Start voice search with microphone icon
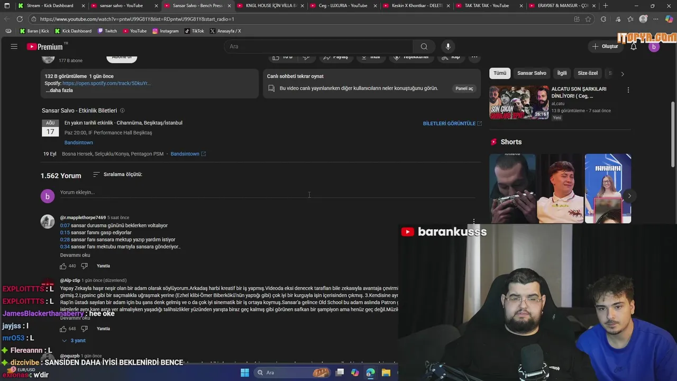 tap(448, 47)
